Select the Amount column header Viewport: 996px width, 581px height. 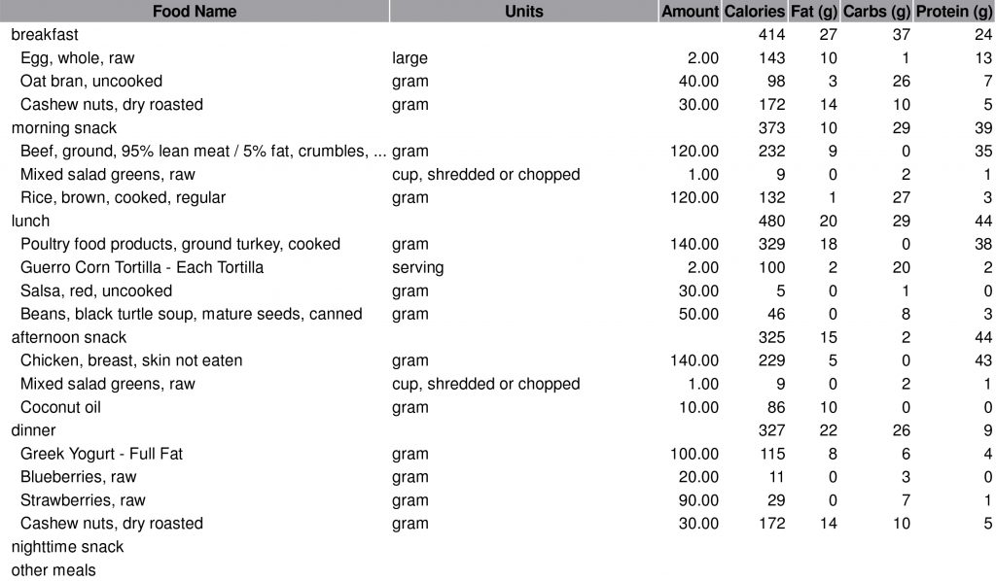690,12
